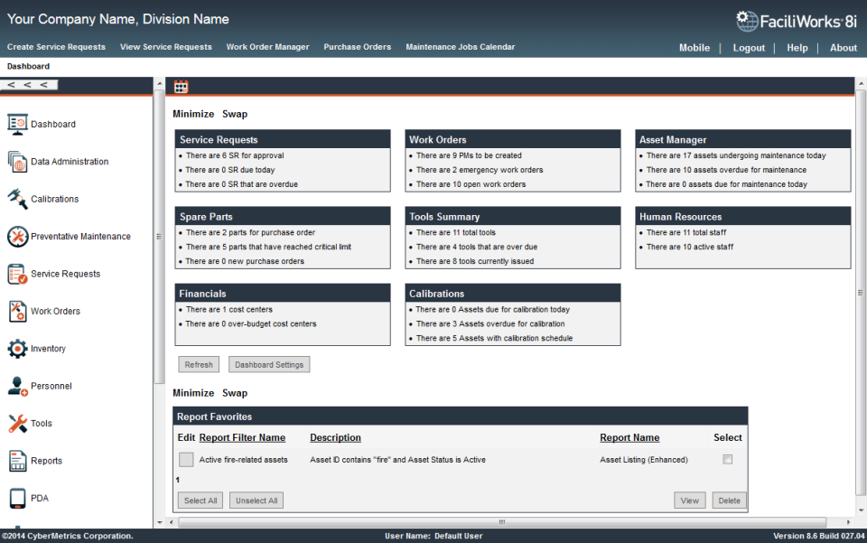Screen dimensions: 867x543
Task: Open the About link
Action: tap(844, 48)
